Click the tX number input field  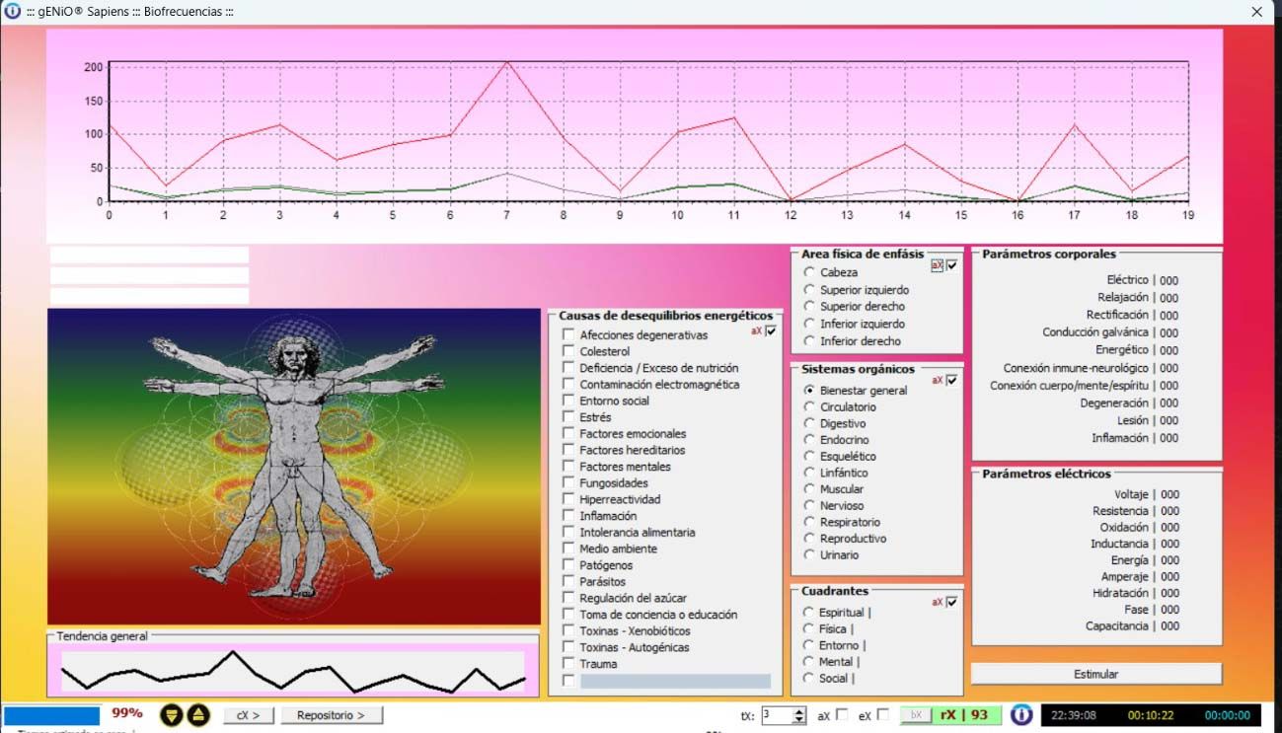point(777,715)
